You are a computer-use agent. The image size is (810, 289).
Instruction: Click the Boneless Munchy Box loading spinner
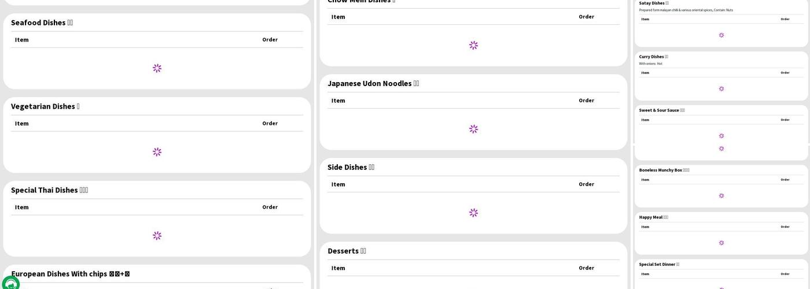coord(721,196)
